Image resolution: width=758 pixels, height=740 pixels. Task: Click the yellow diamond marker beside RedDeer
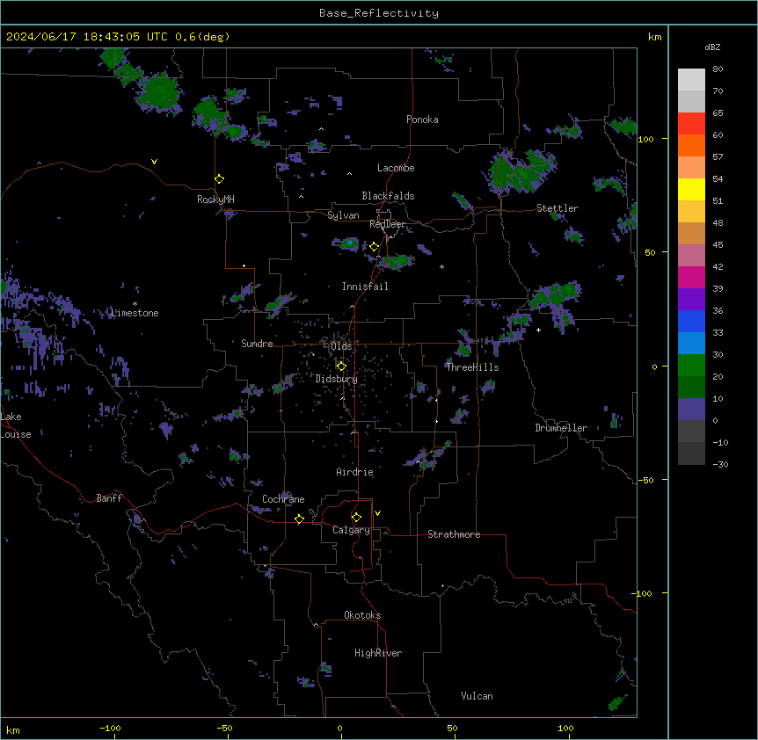[x=375, y=247]
